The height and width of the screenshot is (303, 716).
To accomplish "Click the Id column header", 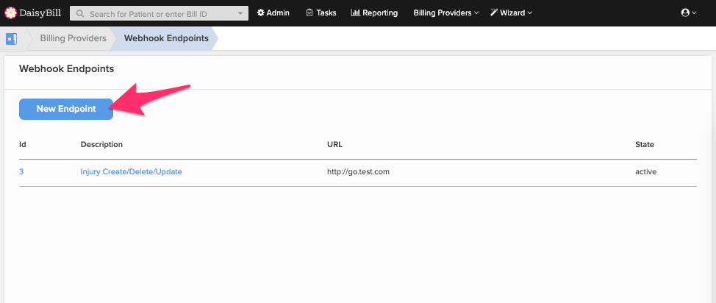I will 22,144.
